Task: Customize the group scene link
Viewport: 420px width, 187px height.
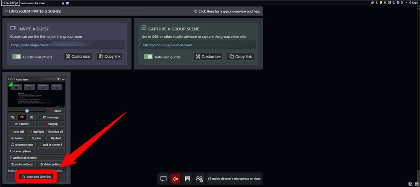Action: tap(208, 56)
